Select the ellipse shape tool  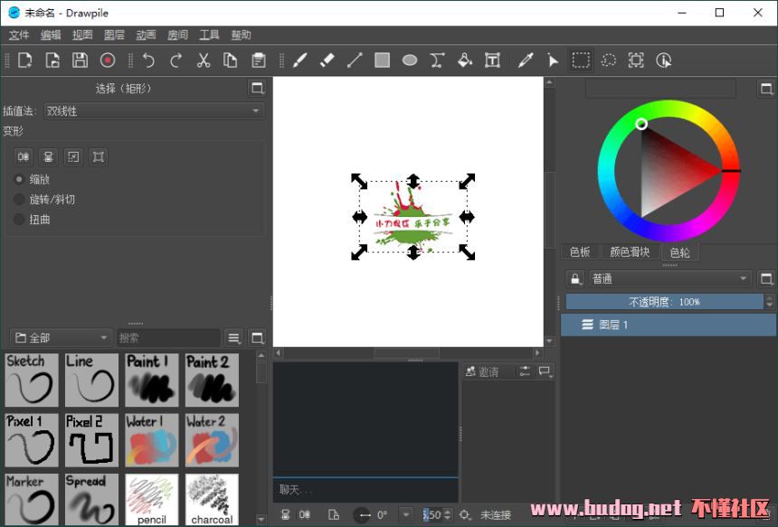coord(410,61)
